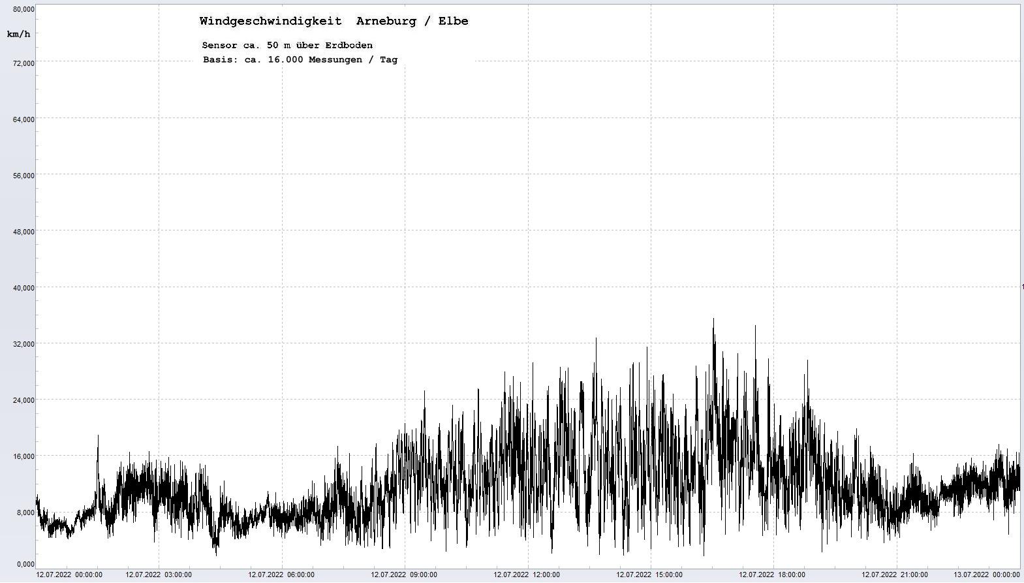
Task: Click the '12.07.2022 18:00:00' time label
Action: (x=772, y=575)
